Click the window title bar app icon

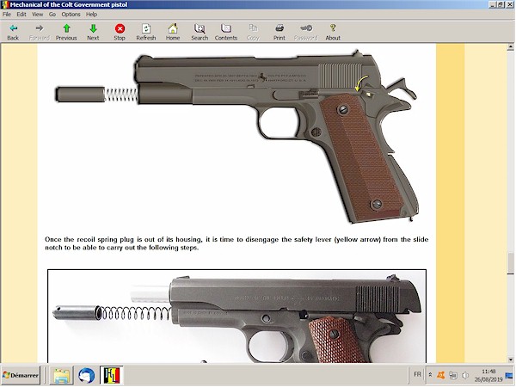[x=4, y=4]
